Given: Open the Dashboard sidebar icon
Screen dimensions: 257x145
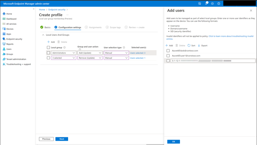Looking at the screenshot, I should (4, 19).
